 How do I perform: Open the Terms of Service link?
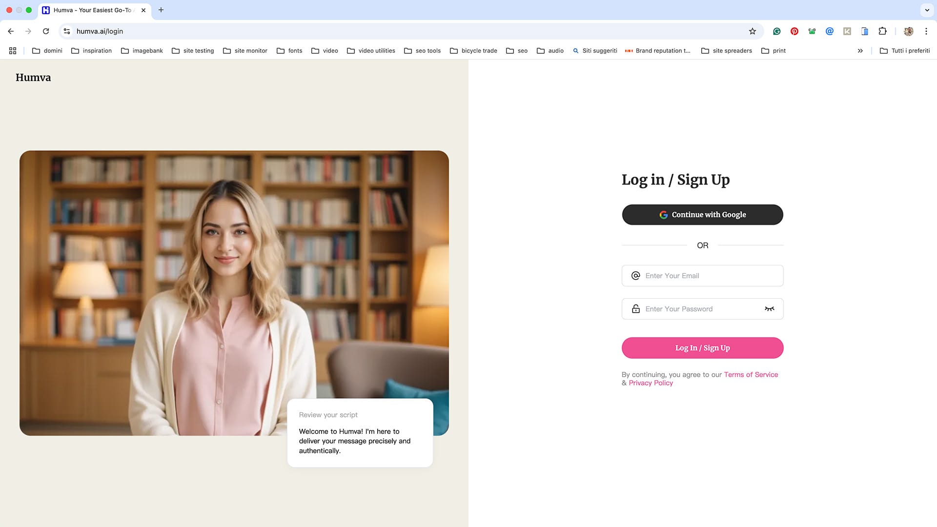751,375
